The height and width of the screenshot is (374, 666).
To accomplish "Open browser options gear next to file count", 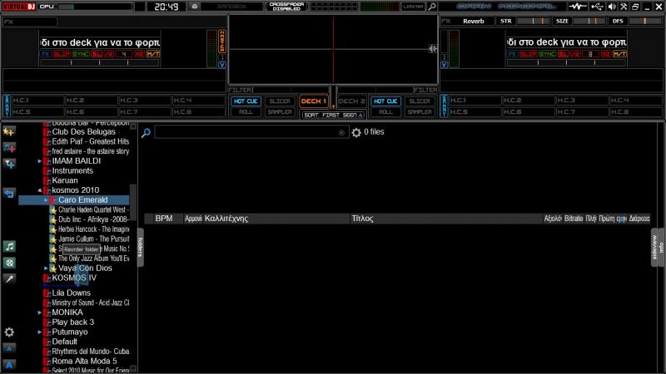I will click(356, 132).
